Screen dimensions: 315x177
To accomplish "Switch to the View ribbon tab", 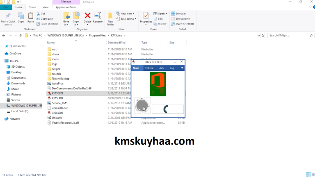I will pyautogui.click(x=46, y=7).
